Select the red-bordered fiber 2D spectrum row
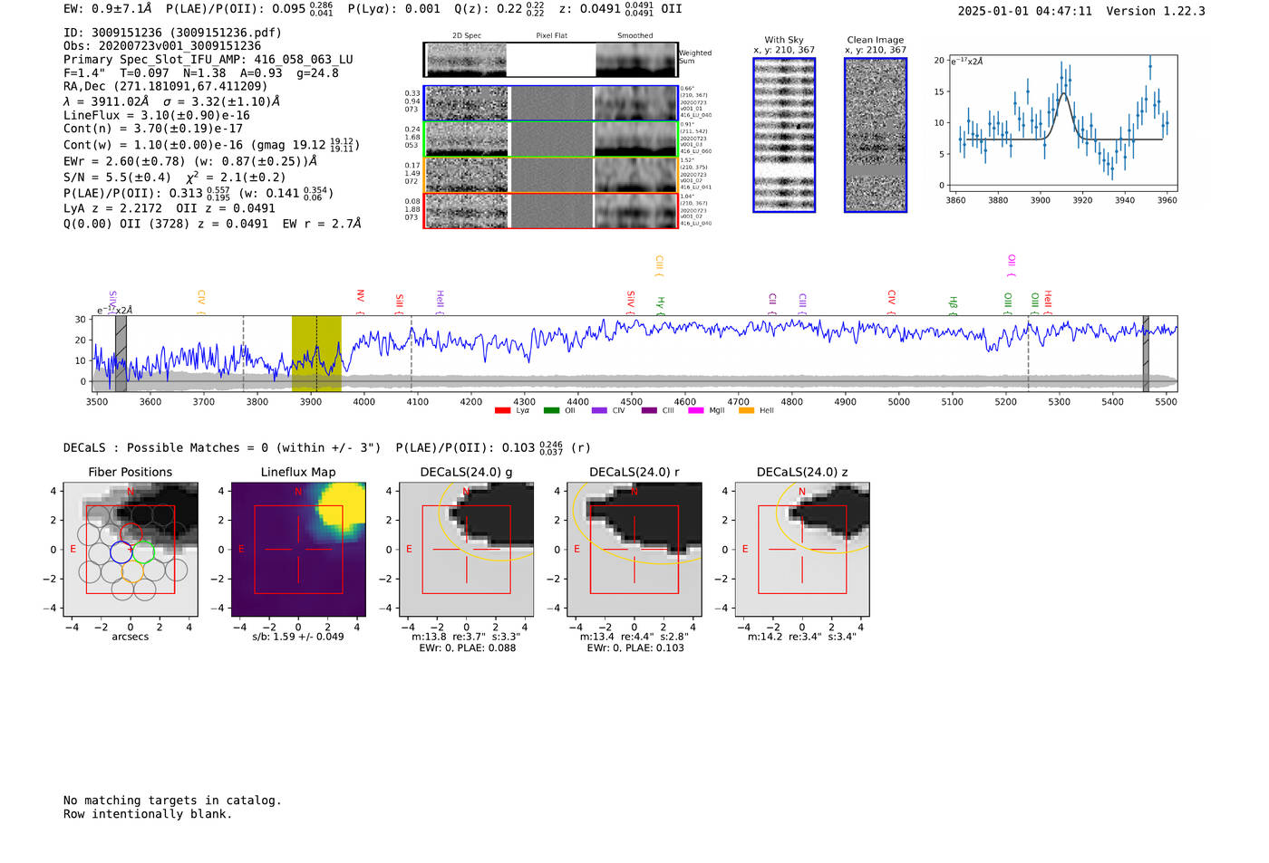 point(551,210)
